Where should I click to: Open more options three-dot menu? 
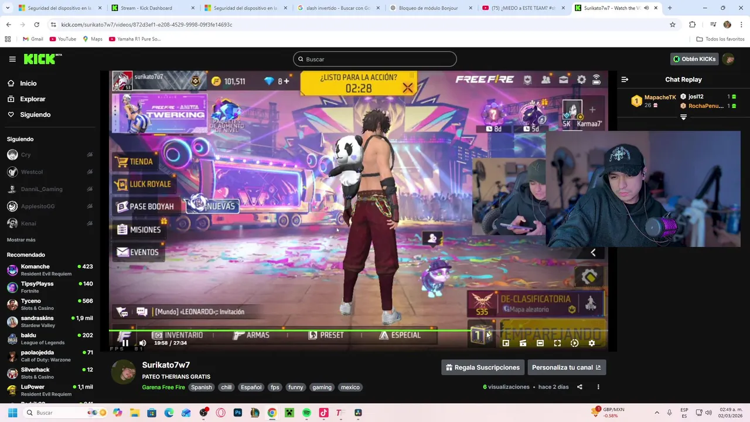point(598,387)
